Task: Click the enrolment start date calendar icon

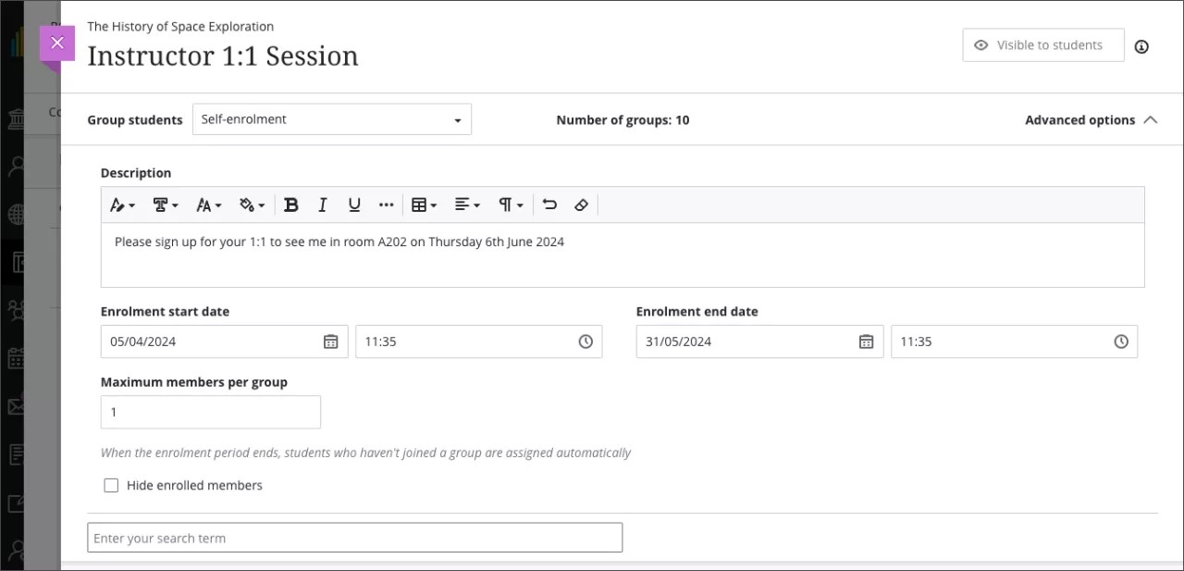Action: [331, 341]
